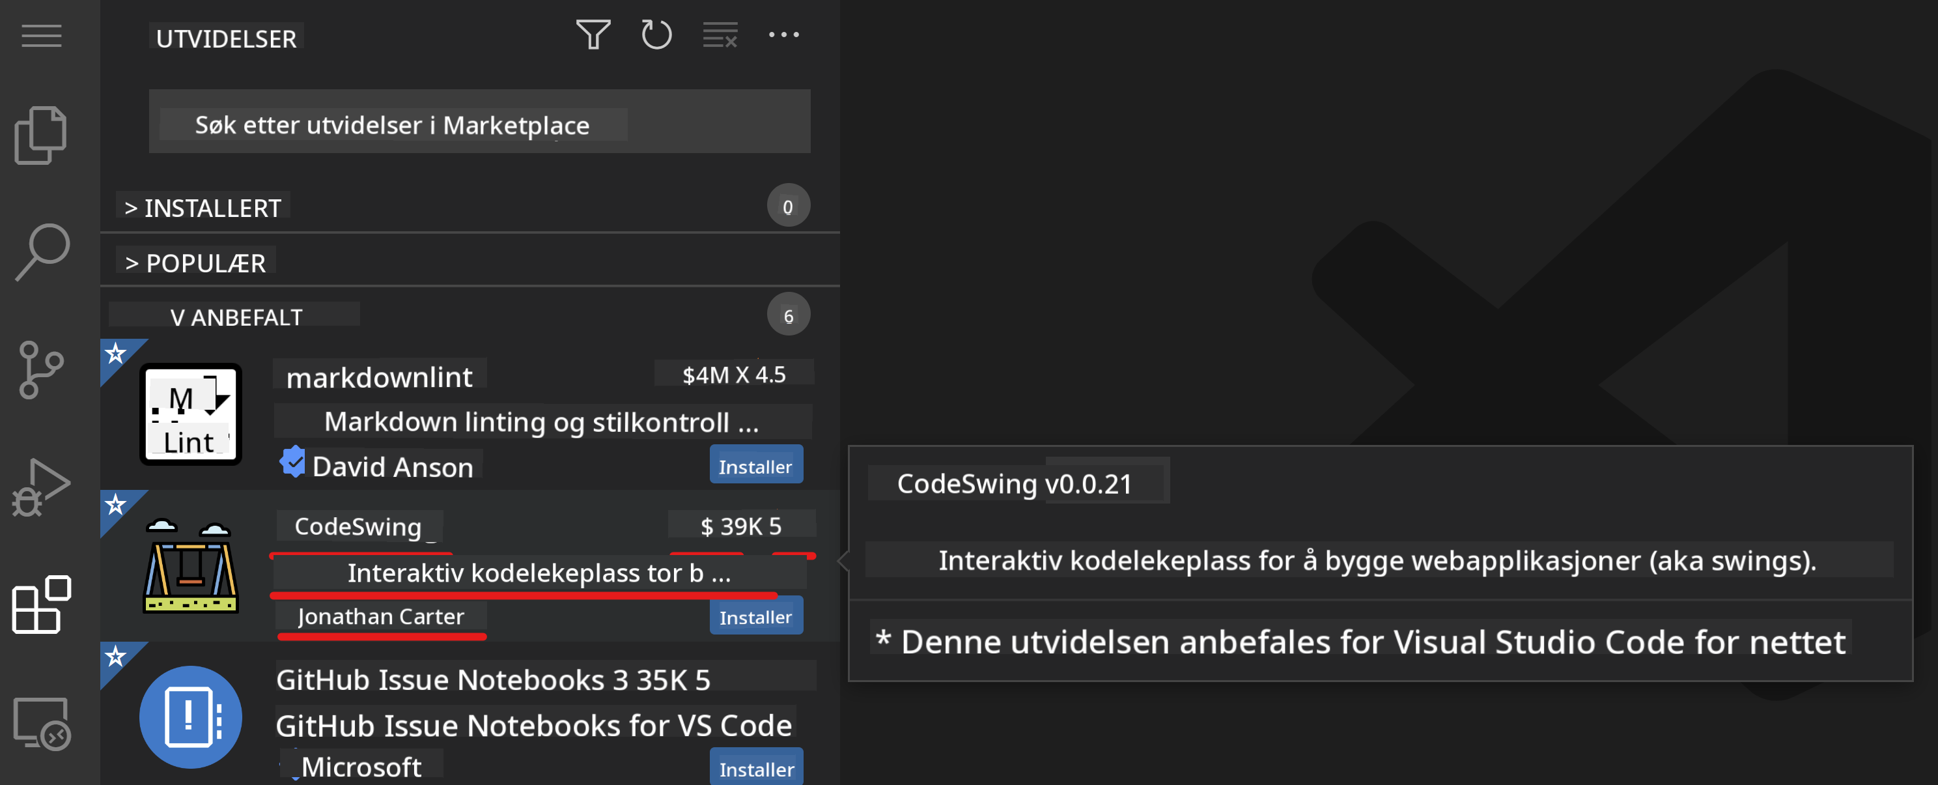This screenshot has height=785, width=1938.
Task: Click the Marketplace extension search field
Action: coord(479,122)
